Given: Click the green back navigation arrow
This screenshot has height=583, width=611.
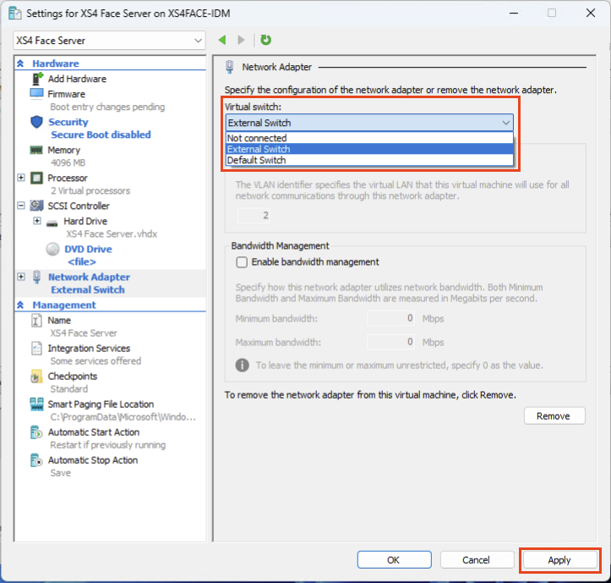Looking at the screenshot, I should (222, 40).
